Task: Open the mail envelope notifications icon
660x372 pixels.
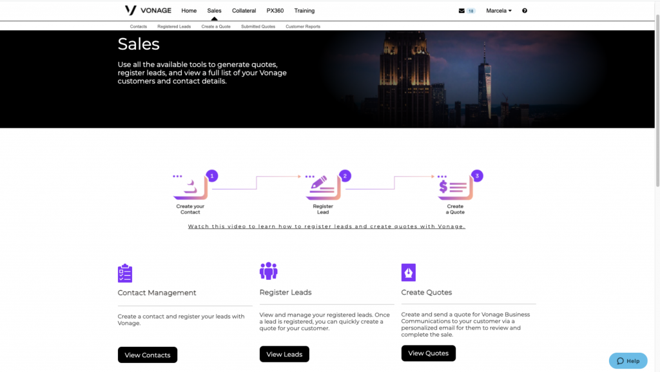Action: pyautogui.click(x=461, y=11)
